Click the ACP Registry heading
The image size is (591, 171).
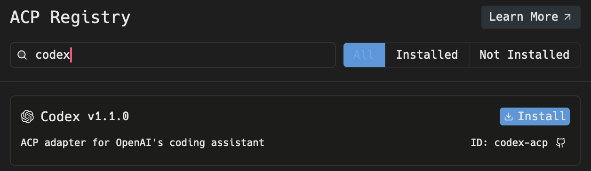71,18
